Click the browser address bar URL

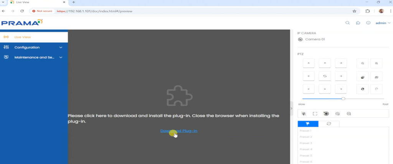100,11
